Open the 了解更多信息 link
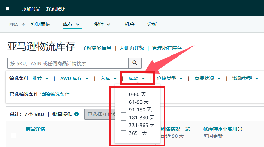The height and width of the screenshot is (147, 264). point(97,48)
